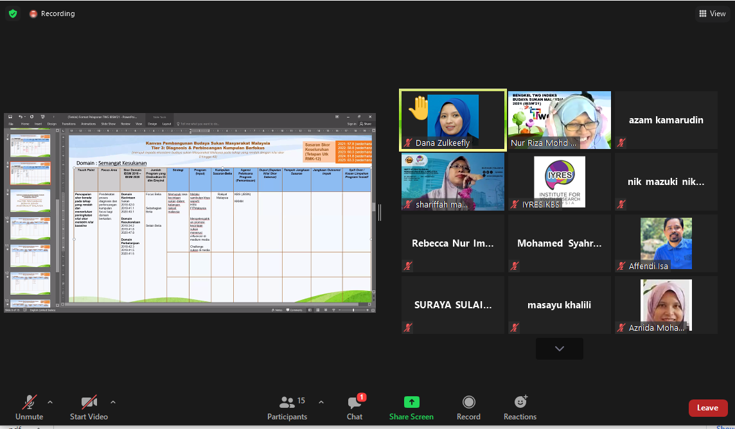This screenshot has height=429, width=735.
Task: Expand audio options arrow beside Unmute
Action: (x=50, y=402)
